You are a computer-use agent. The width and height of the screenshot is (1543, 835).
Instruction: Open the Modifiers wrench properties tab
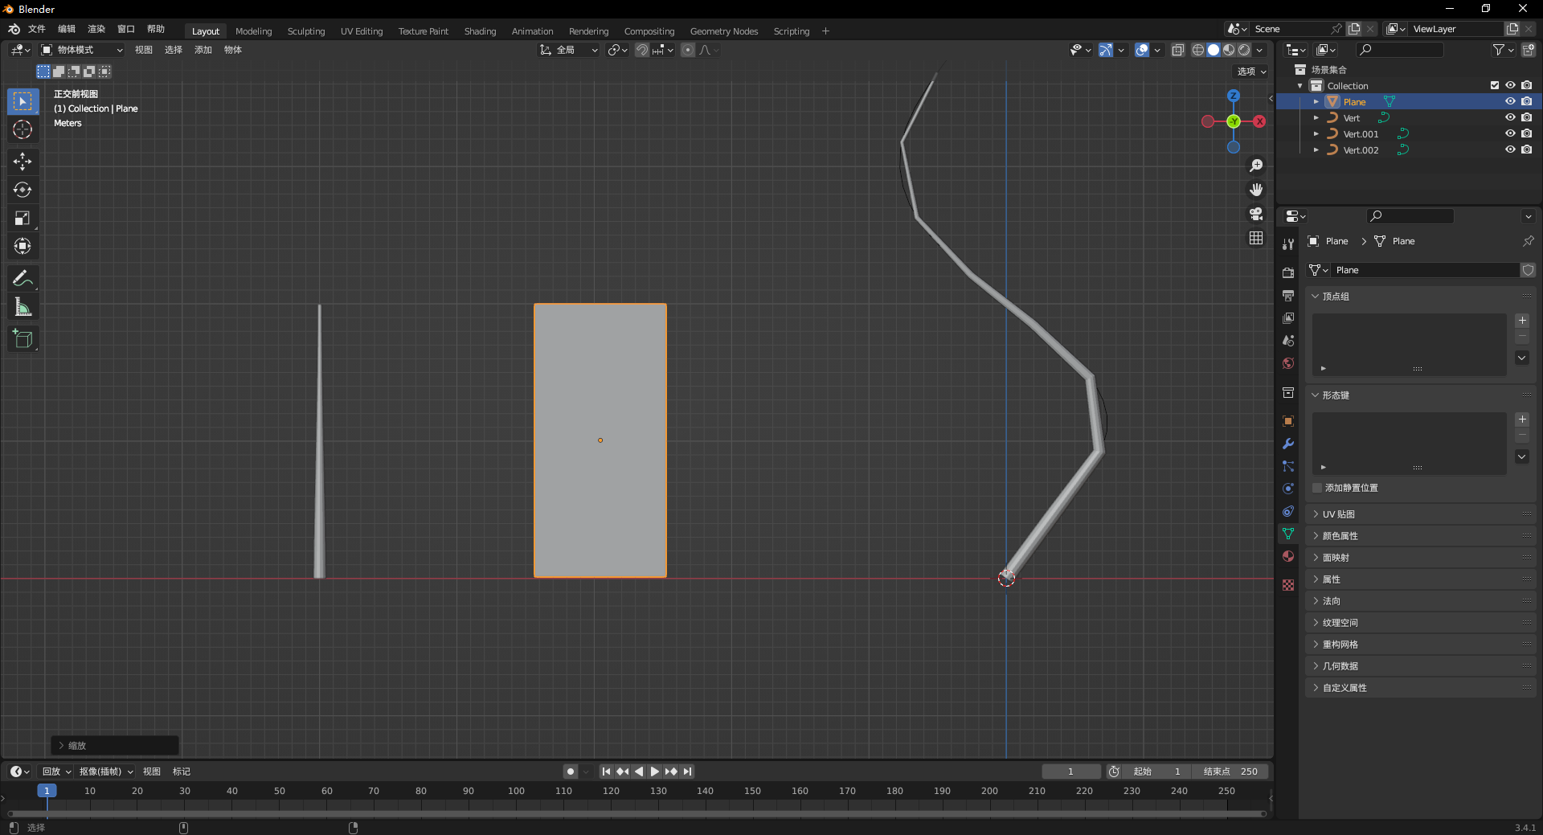[x=1288, y=444]
